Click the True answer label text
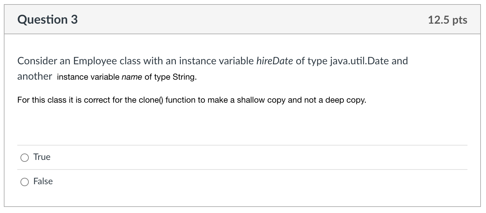The image size is (486, 213). [42, 157]
